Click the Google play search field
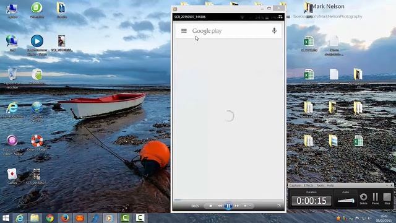Image resolution: width=396 pixels, height=223 pixels. (228, 31)
